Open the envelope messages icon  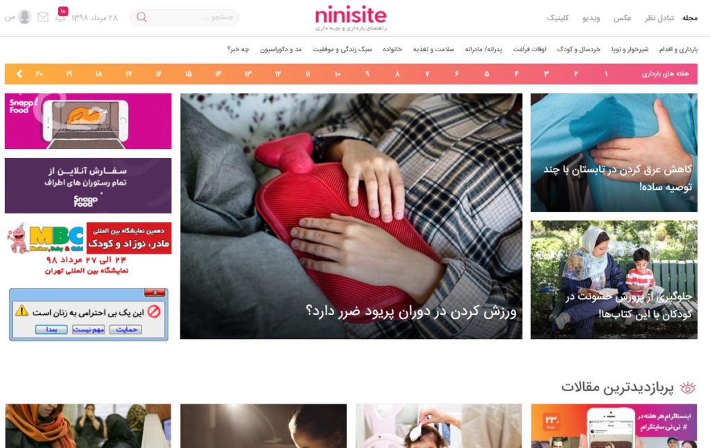[x=43, y=17]
